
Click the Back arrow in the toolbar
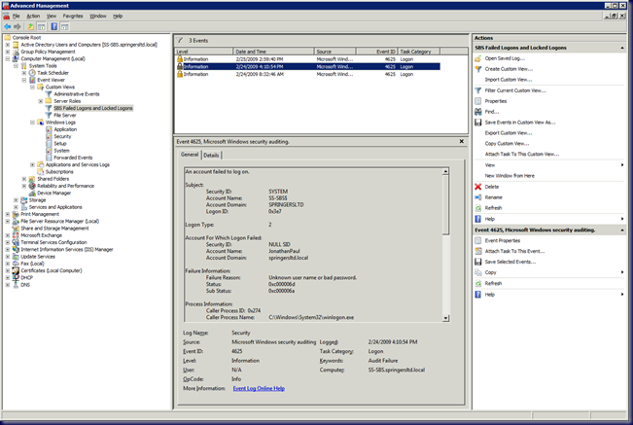tap(7, 26)
